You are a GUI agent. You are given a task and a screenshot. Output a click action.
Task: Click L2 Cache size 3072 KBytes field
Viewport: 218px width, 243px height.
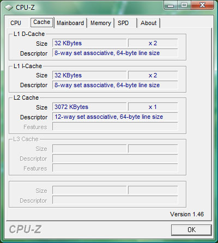point(89,107)
